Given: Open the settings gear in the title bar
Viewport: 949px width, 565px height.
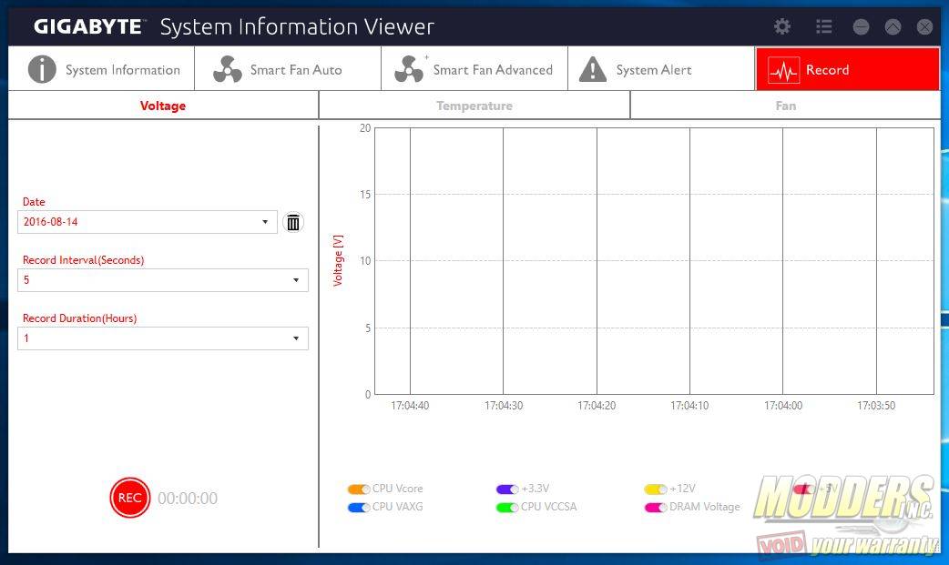Looking at the screenshot, I should (782, 26).
